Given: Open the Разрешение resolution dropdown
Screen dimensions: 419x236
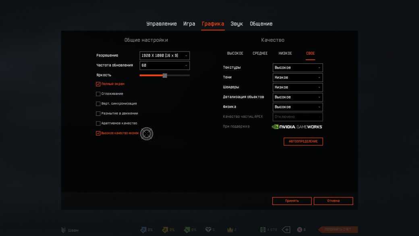Looking at the screenshot, I should click(x=164, y=56).
